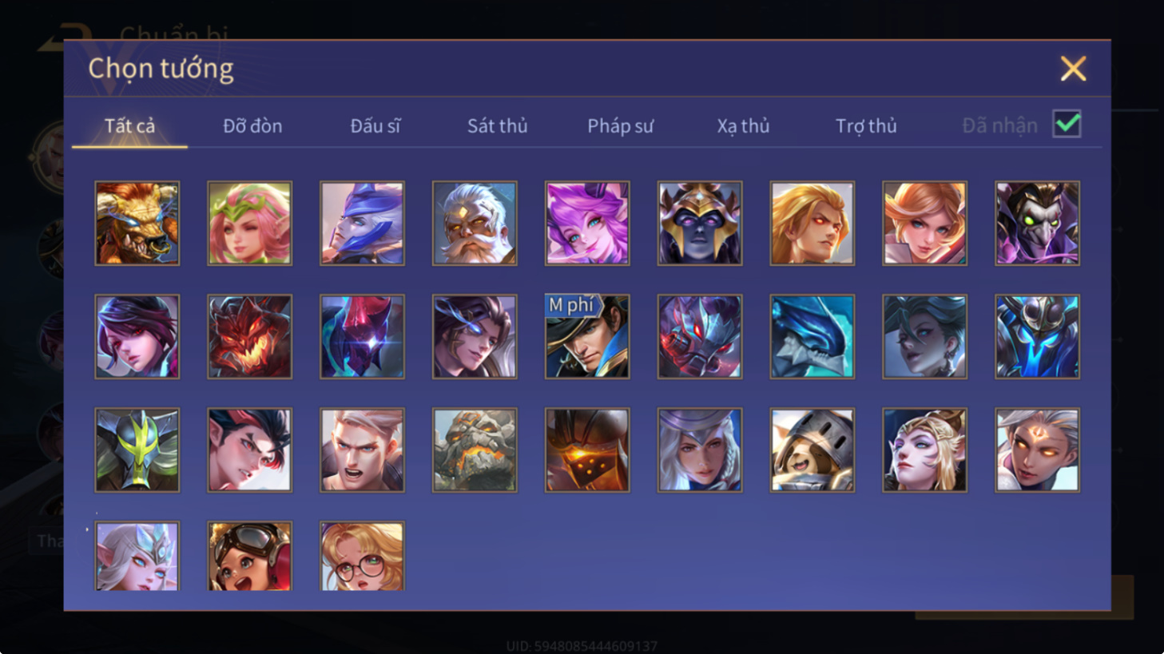
Task: Toggle the Đã nhận checkbox
Action: point(1067,125)
